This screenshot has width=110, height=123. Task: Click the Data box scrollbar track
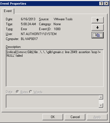pyautogui.click(x=101, y=101)
